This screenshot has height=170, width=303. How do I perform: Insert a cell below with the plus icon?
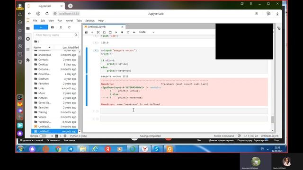(92, 32)
